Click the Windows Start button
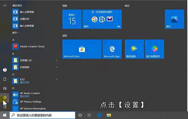This screenshot has height=119, width=188. [5, 115]
